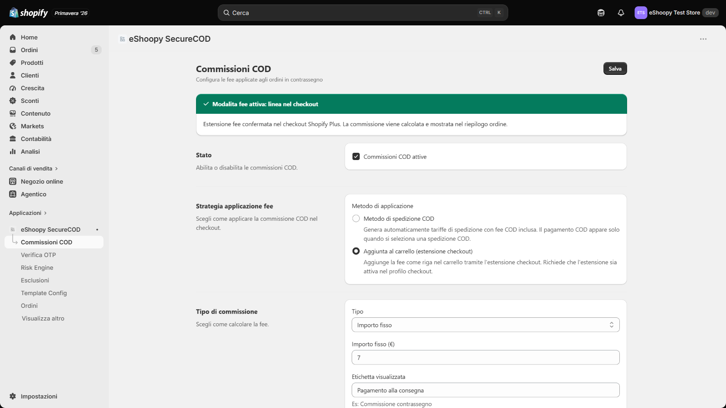
Task: Show more via Visualizza altro
Action: pos(43,318)
